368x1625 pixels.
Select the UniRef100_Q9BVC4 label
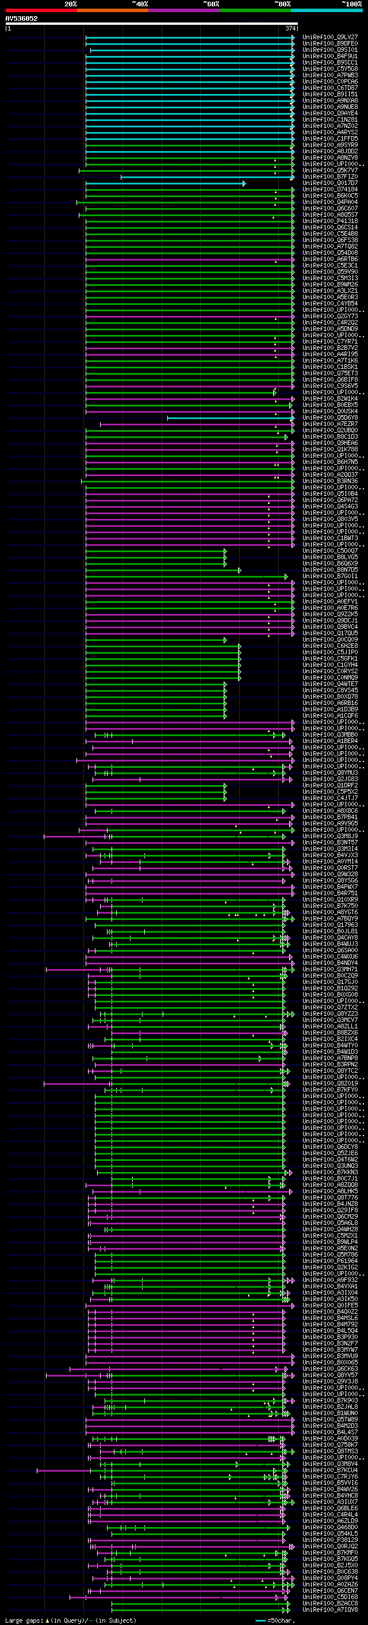pyautogui.click(x=330, y=627)
